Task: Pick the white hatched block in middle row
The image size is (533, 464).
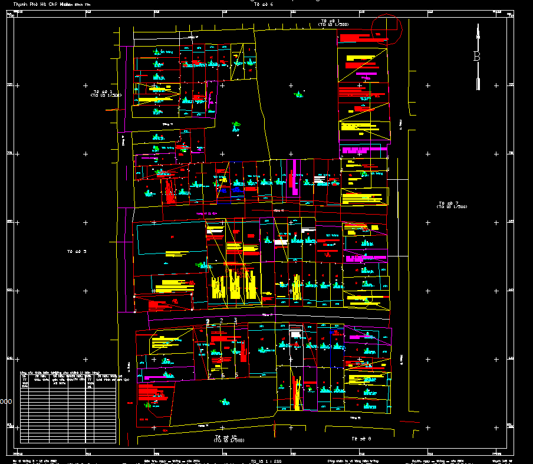Action: coord(281,242)
